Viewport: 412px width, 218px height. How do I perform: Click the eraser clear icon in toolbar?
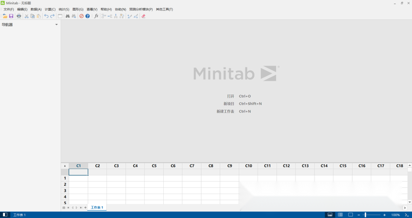143,16
